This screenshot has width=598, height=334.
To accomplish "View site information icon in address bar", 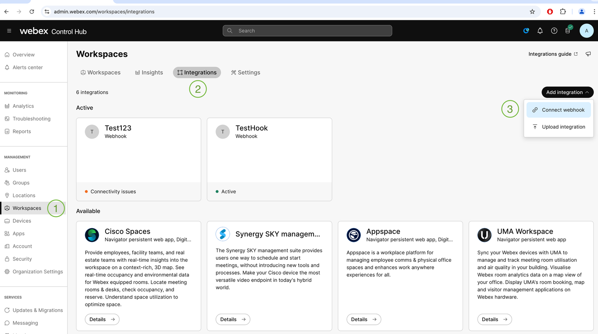I will pyautogui.click(x=47, y=12).
